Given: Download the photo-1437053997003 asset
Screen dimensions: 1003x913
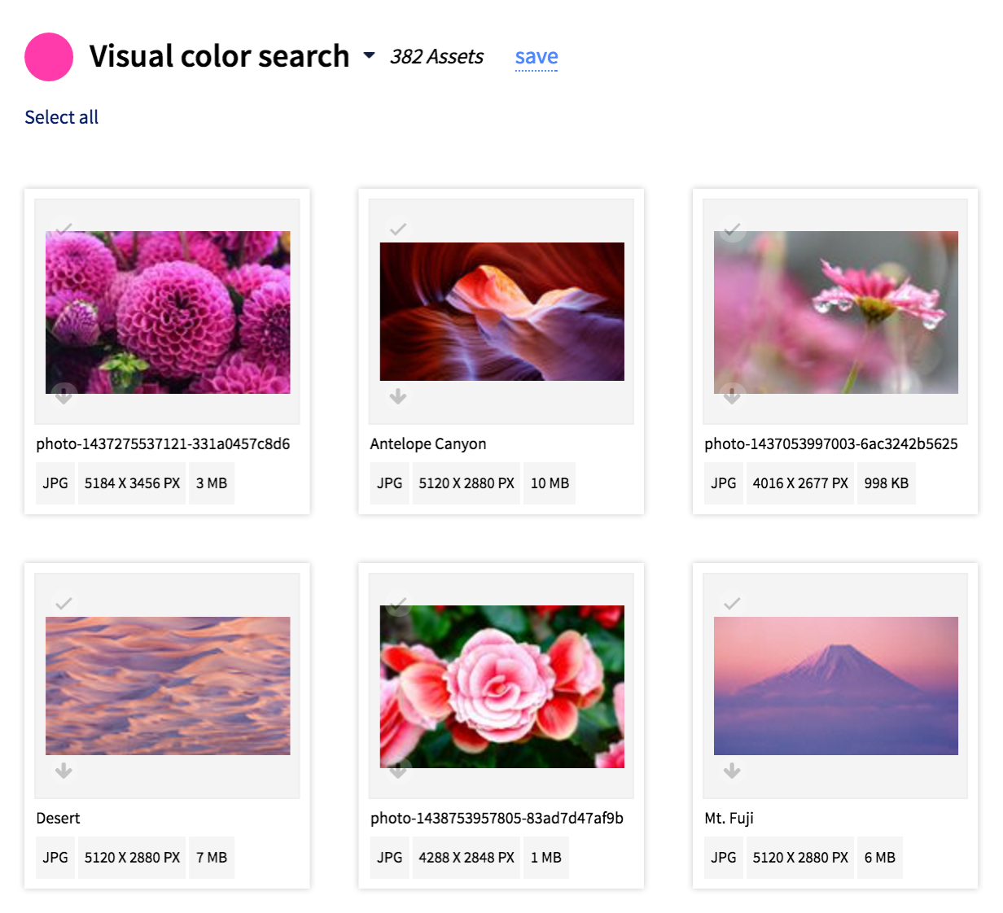Looking at the screenshot, I should 732,396.
